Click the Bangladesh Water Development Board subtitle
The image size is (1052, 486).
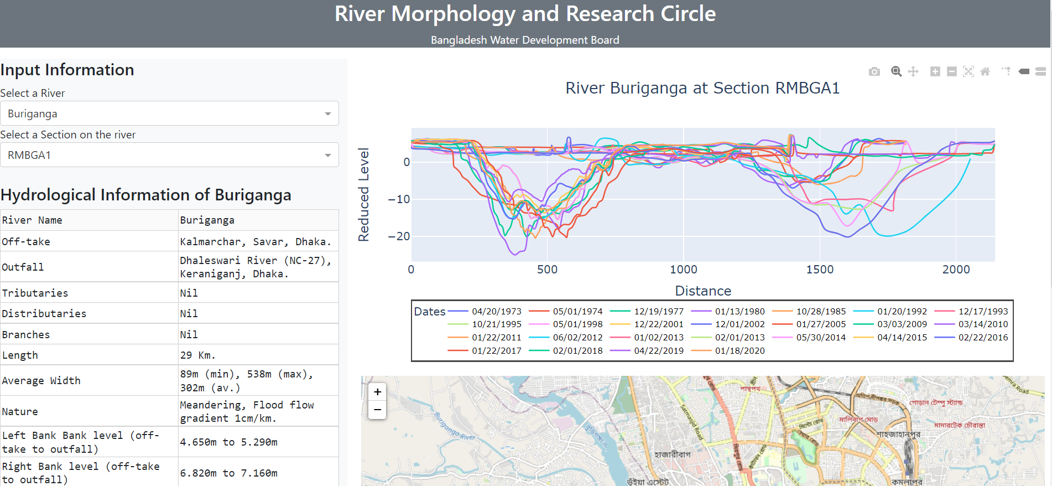[x=525, y=40]
